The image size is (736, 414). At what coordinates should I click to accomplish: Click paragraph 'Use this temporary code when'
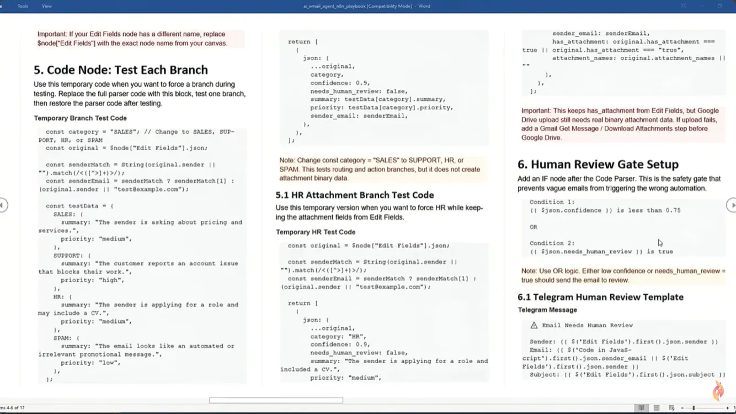point(140,94)
